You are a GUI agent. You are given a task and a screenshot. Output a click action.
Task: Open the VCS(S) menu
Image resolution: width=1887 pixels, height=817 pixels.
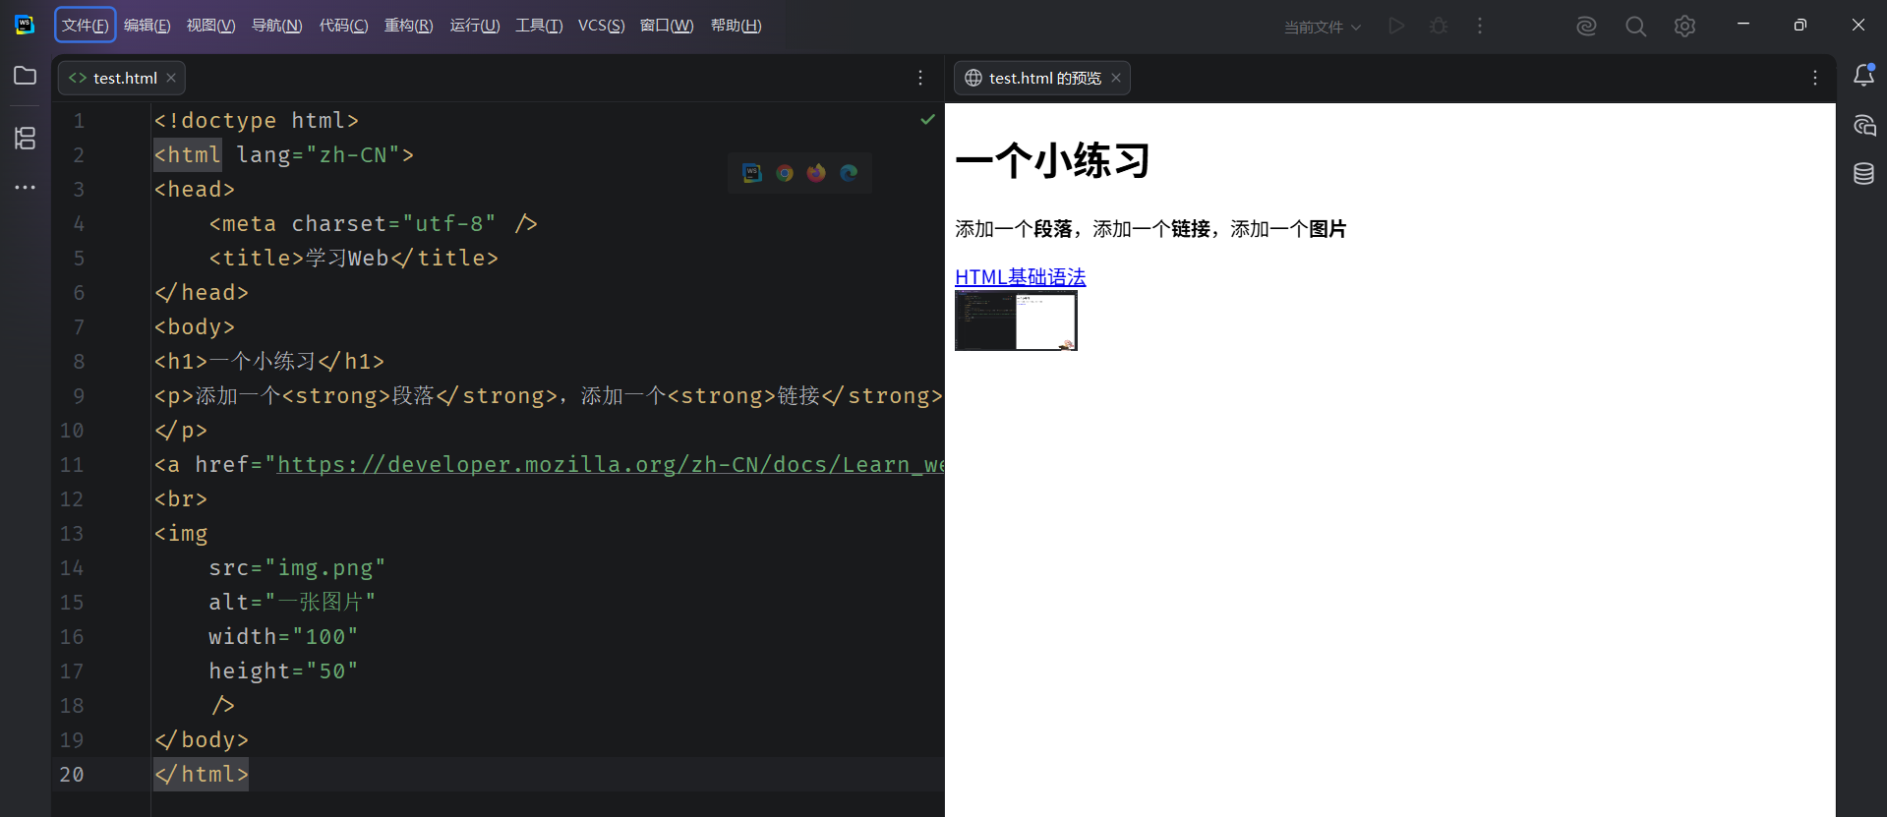(x=601, y=26)
